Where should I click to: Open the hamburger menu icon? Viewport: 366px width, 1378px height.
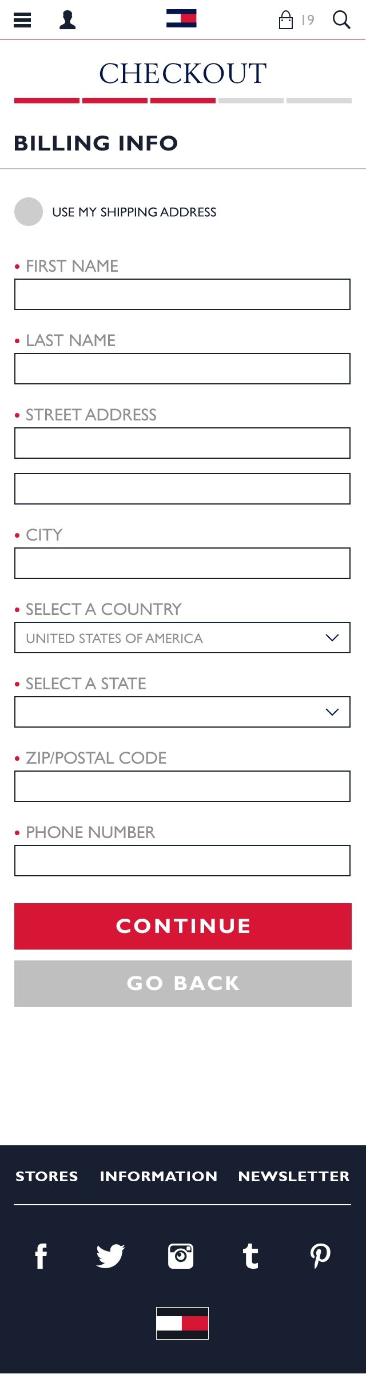(22, 20)
